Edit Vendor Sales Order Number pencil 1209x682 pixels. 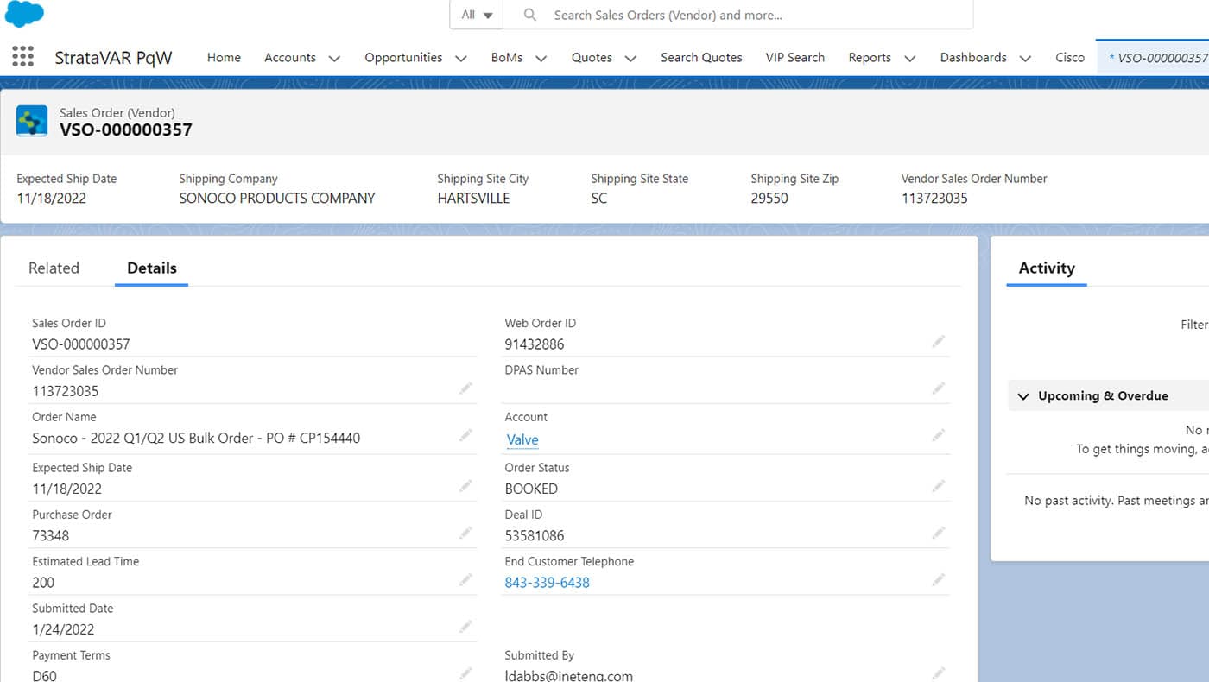point(465,388)
